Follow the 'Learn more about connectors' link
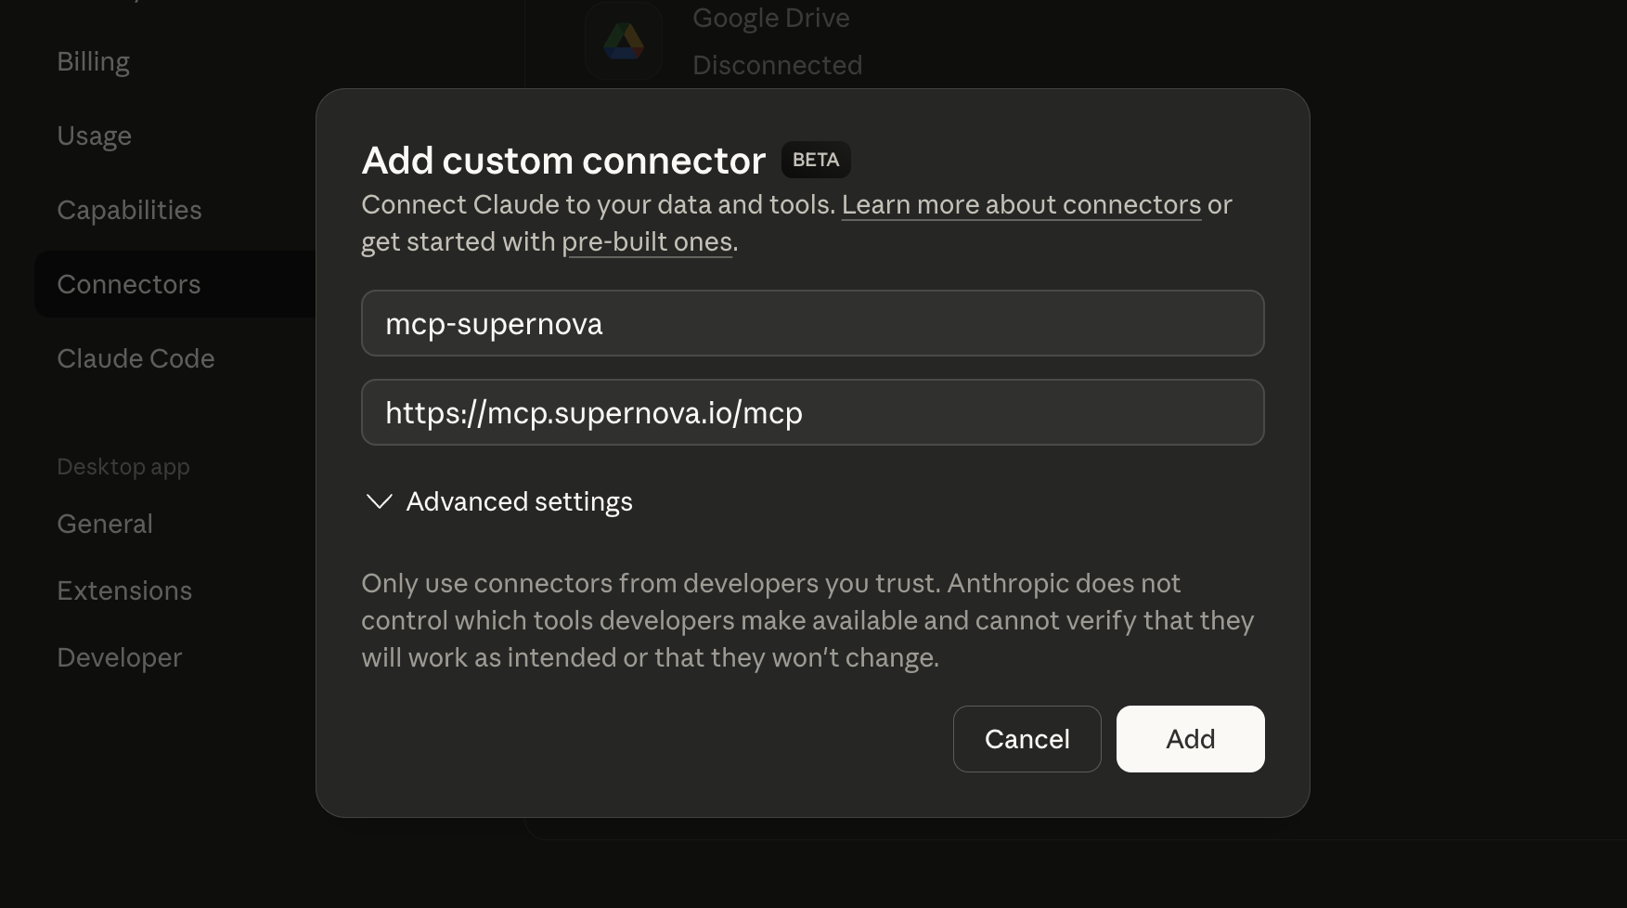The width and height of the screenshot is (1627, 908). (x=1021, y=204)
